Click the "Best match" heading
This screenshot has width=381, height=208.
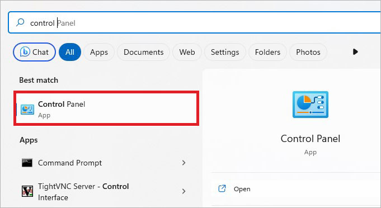pos(39,80)
